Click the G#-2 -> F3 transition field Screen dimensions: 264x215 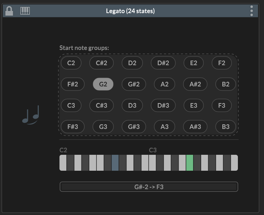(149, 187)
